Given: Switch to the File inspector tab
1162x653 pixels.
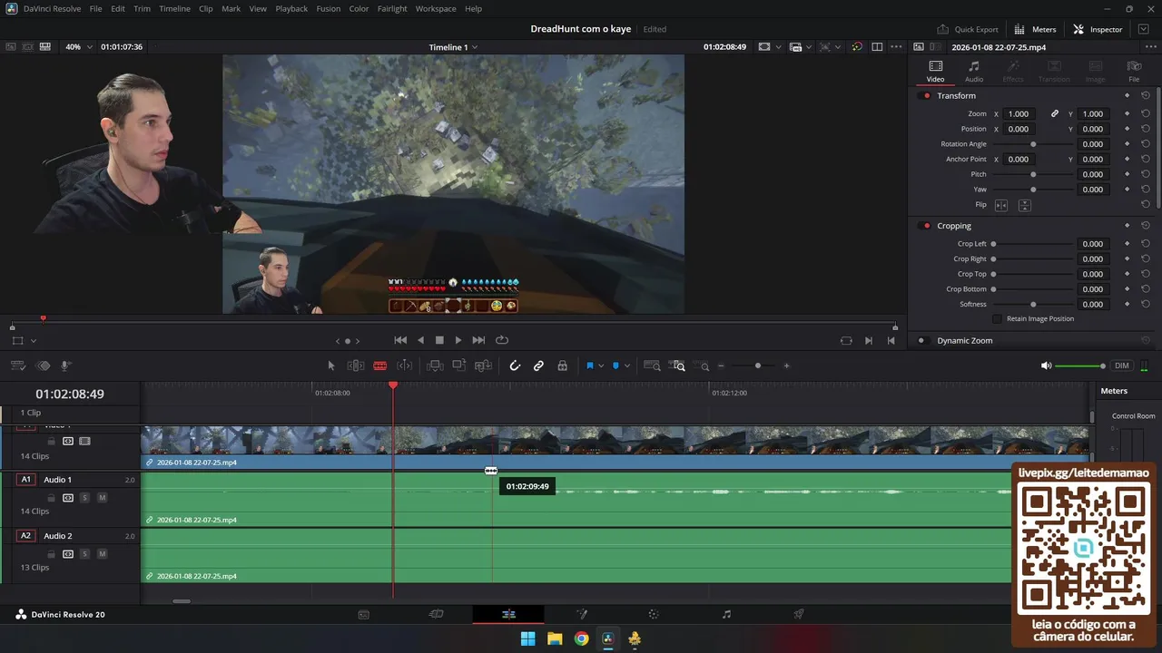Looking at the screenshot, I should [x=1134, y=71].
